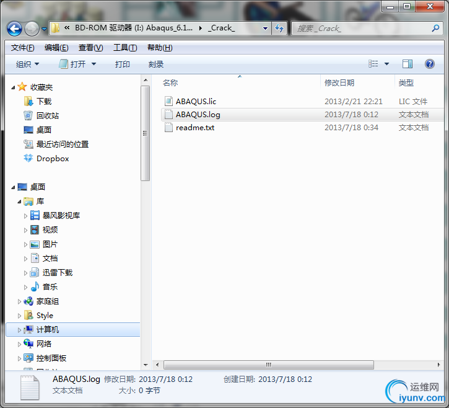The width and height of the screenshot is (449, 408).
Task: Click the 桌面 icon under favorites
Action: (x=28, y=130)
